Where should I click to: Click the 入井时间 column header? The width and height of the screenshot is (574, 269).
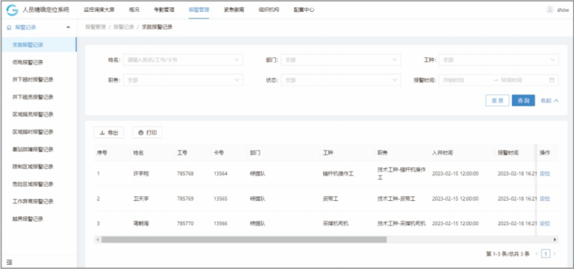point(442,153)
